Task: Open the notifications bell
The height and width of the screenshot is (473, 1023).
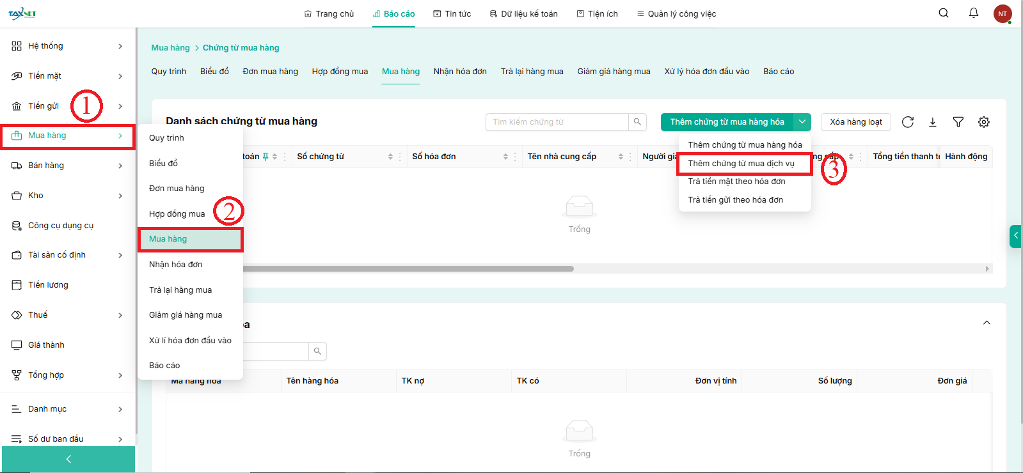Action: pos(973,13)
